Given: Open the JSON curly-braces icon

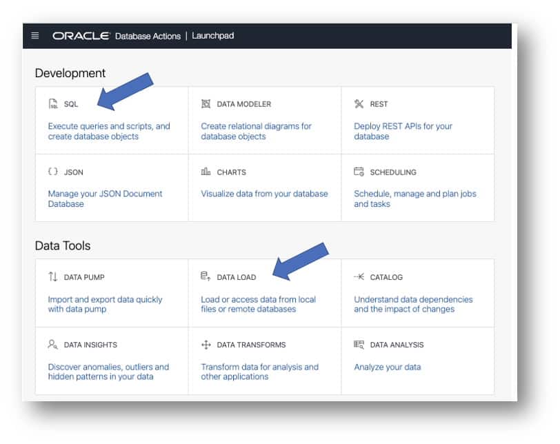Looking at the screenshot, I should pyautogui.click(x=54, y=172).
